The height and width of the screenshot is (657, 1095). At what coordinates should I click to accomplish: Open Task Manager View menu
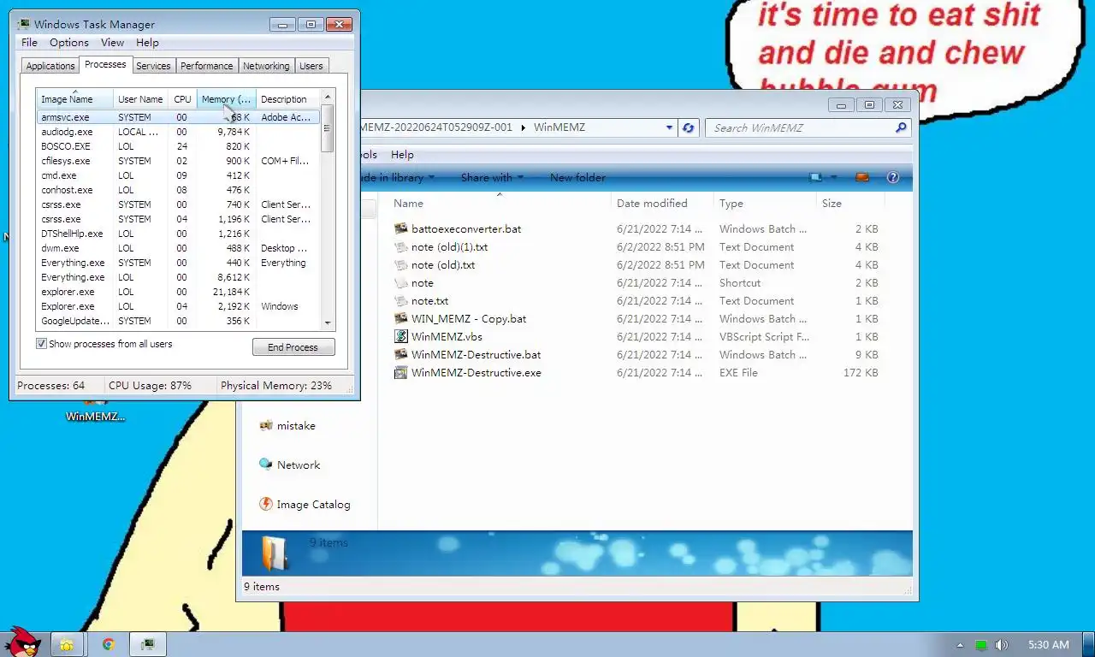coord(113,43)
